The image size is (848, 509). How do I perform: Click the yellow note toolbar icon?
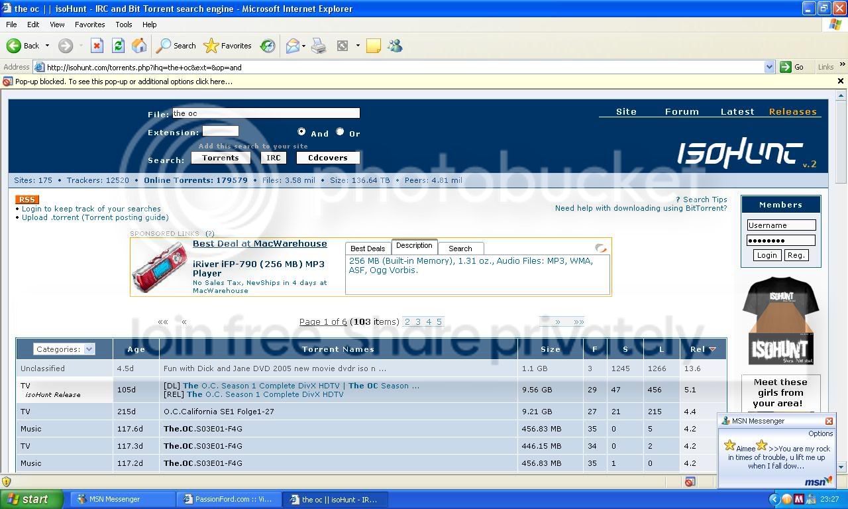(374, 46)
